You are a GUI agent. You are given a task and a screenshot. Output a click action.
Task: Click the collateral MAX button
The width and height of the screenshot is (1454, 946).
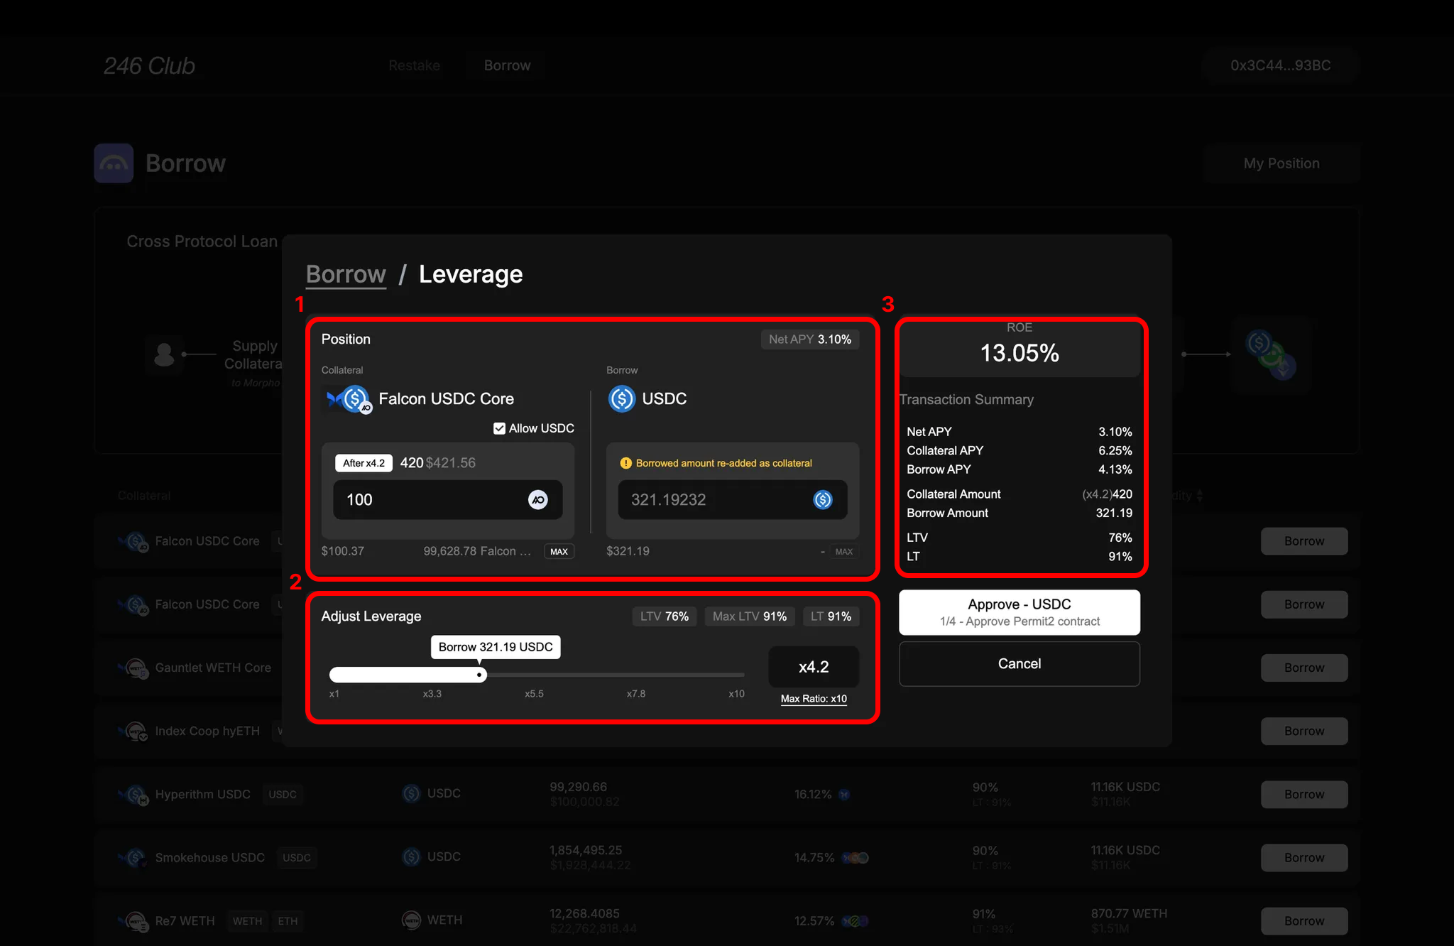click(x=559, y=552)
